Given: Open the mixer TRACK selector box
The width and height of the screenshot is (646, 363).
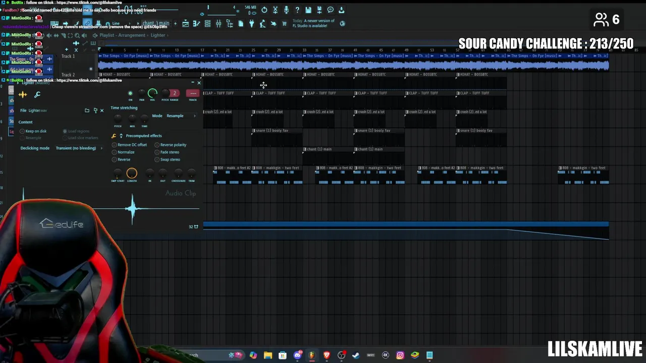Looking at the screenshot, I should (x=193, y=93).
